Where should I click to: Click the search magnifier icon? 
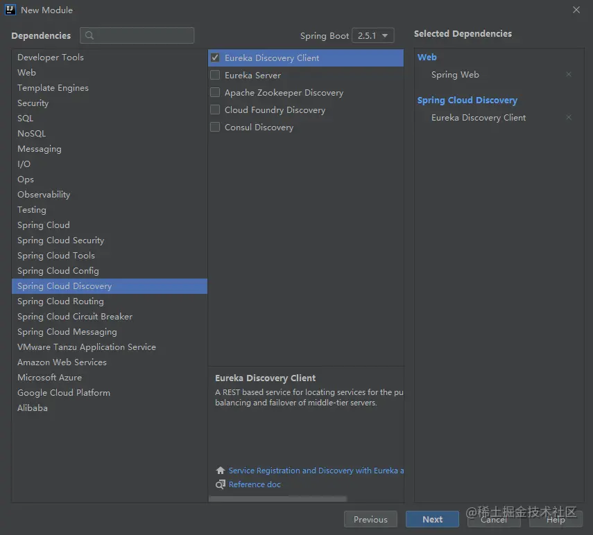point(89,35)
